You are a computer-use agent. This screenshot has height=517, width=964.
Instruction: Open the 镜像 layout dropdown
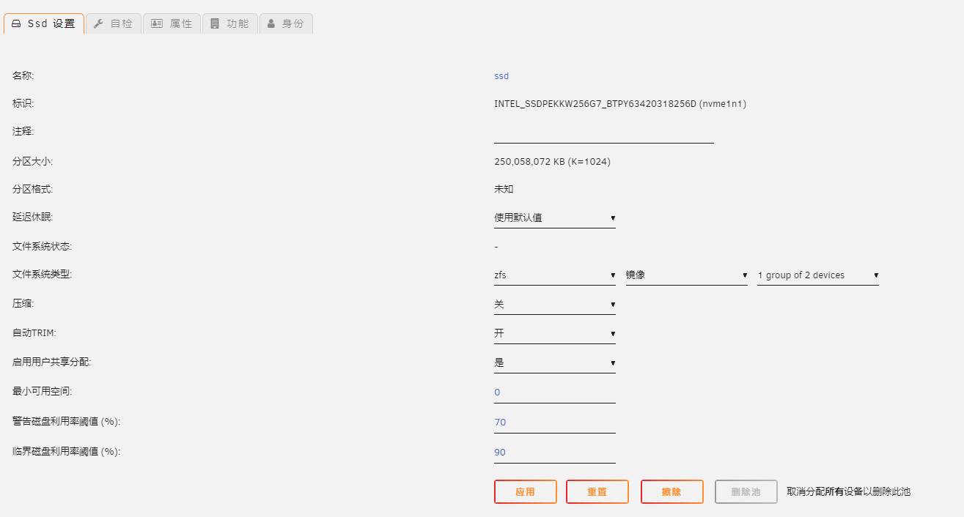(686, 275)
